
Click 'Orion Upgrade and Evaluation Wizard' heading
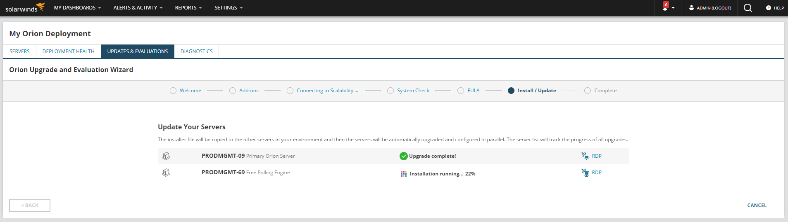click(71, 70)
